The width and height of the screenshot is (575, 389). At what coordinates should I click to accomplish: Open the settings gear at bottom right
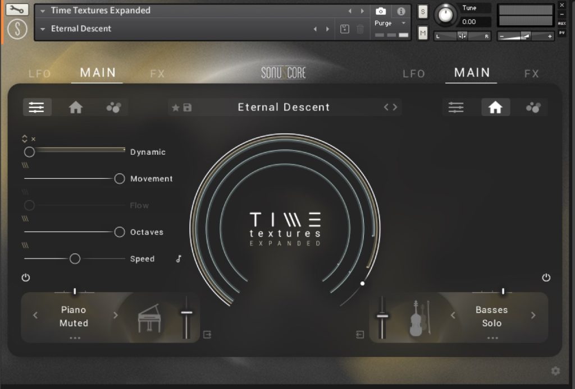point(555,371)
